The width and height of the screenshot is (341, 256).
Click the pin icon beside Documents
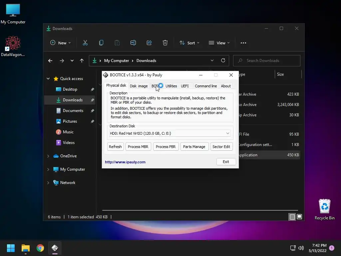93,111
